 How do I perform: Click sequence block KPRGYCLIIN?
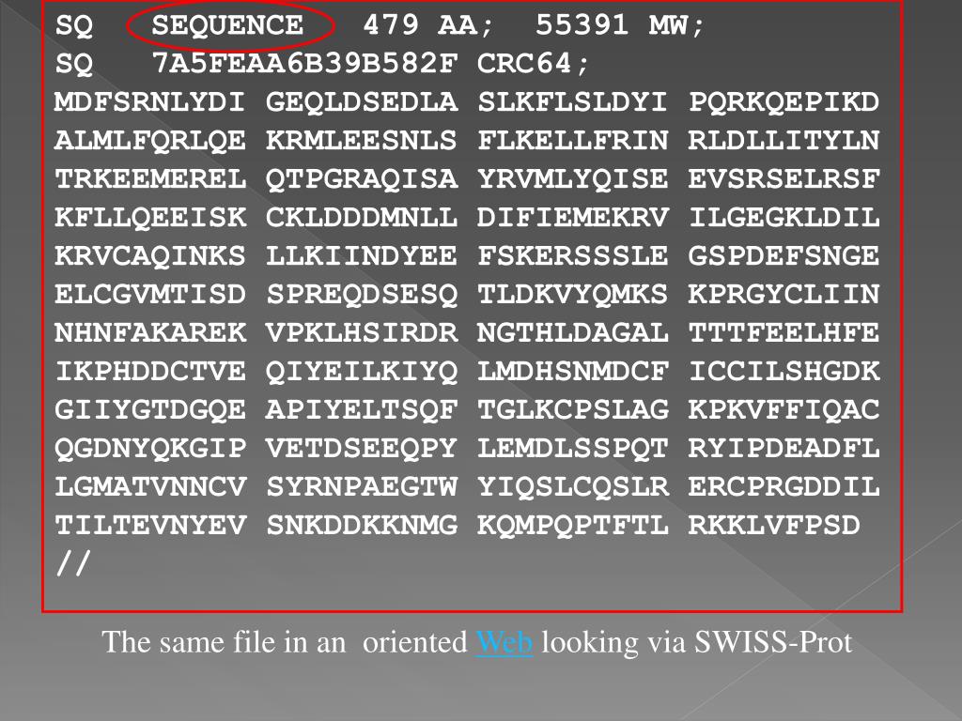[784, 294]
